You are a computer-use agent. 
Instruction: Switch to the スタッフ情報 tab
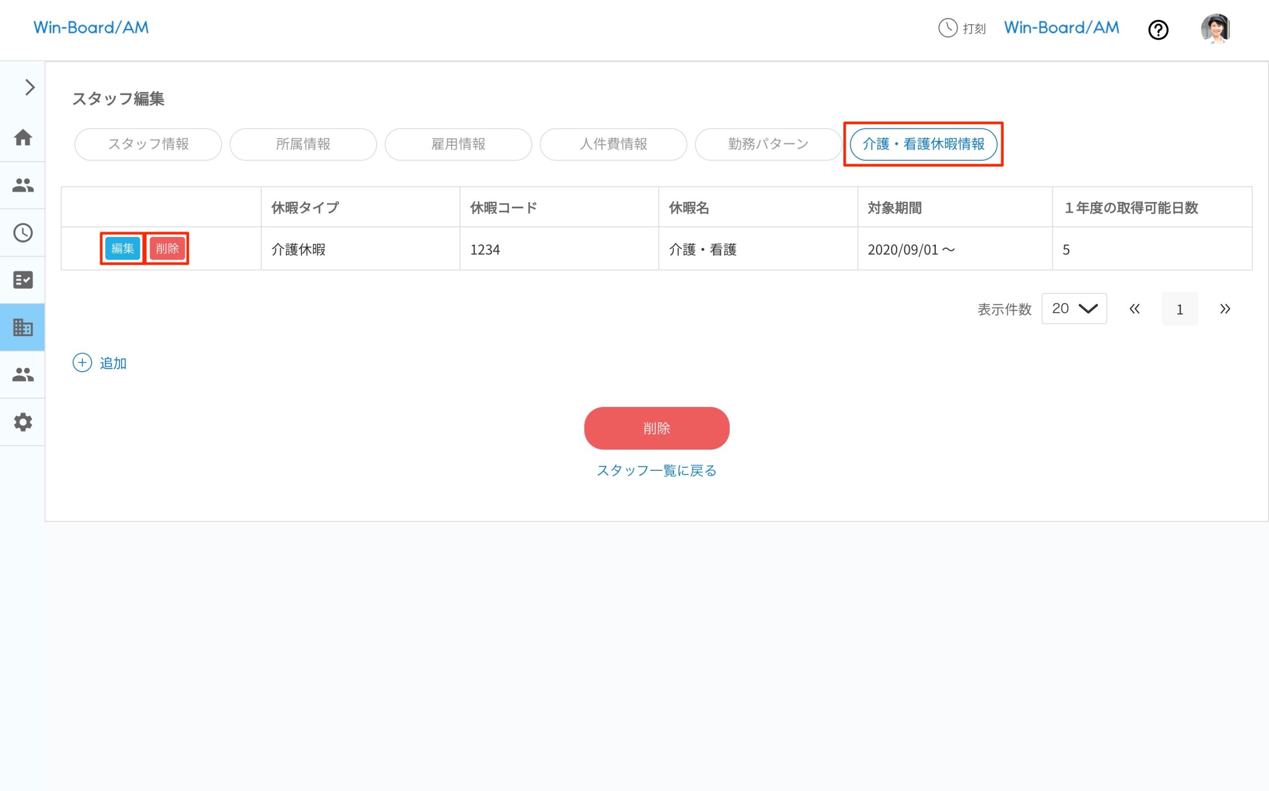click(148, 144)
